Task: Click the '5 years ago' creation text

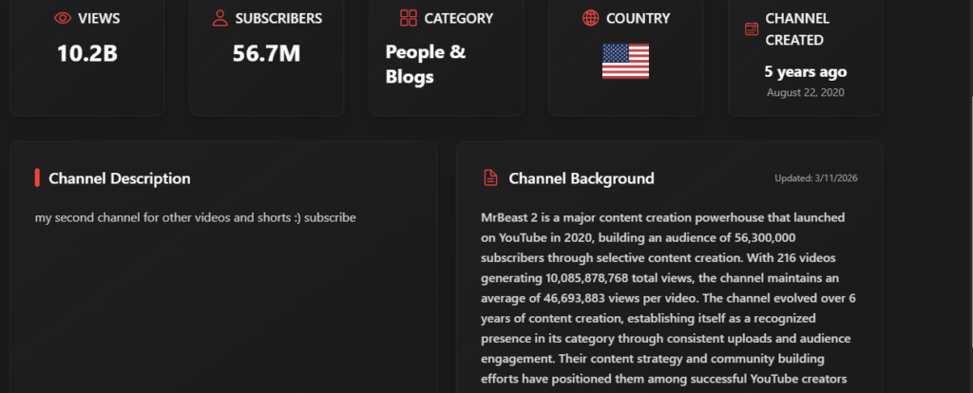Action: point(805,71)
